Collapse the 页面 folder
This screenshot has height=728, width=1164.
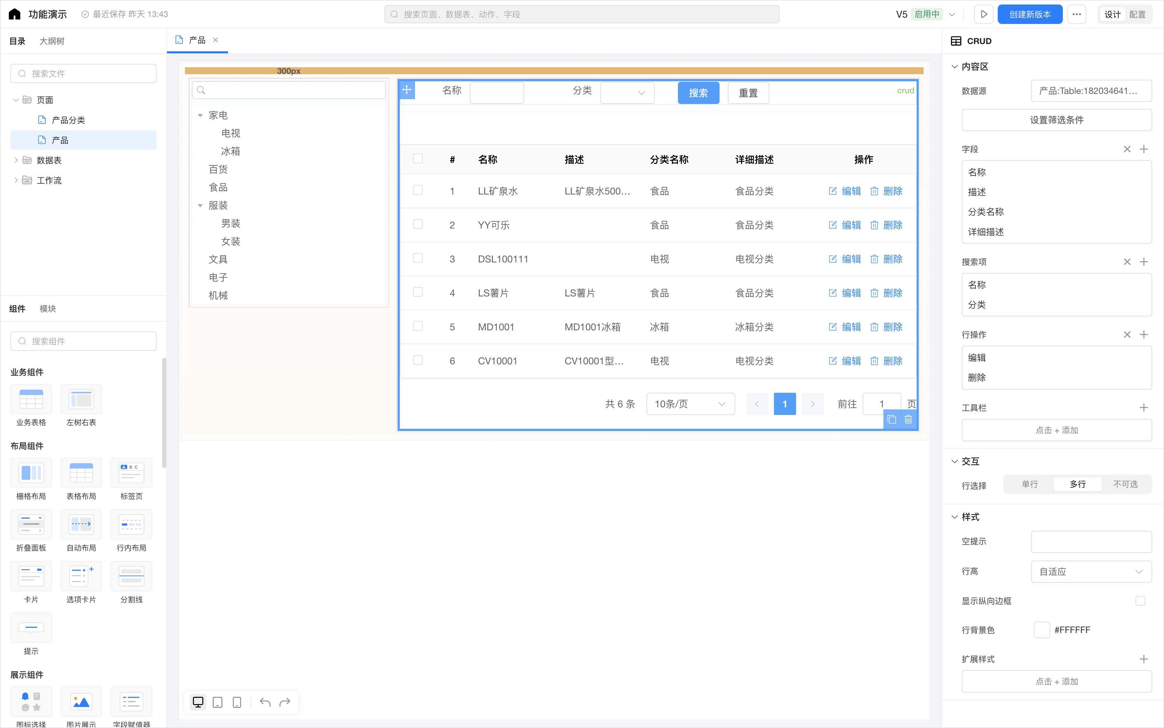tap(16, 100)
